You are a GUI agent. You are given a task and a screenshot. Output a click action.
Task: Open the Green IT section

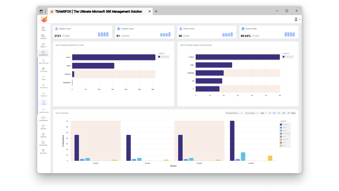click(43, 45)
